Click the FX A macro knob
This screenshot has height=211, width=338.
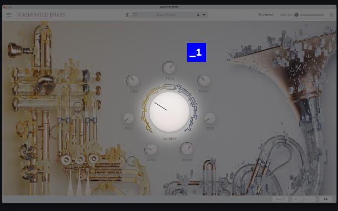pyautogui.click(x=129, y=118)
